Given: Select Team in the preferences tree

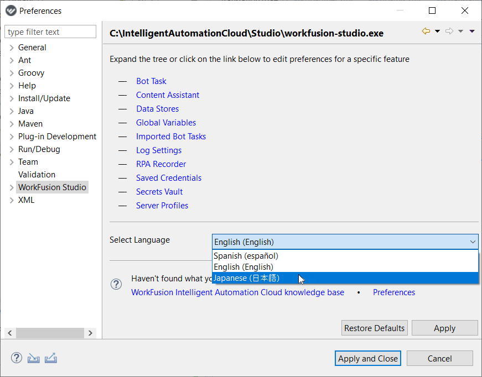Looking at the screenshot, I should click(28, 162).
